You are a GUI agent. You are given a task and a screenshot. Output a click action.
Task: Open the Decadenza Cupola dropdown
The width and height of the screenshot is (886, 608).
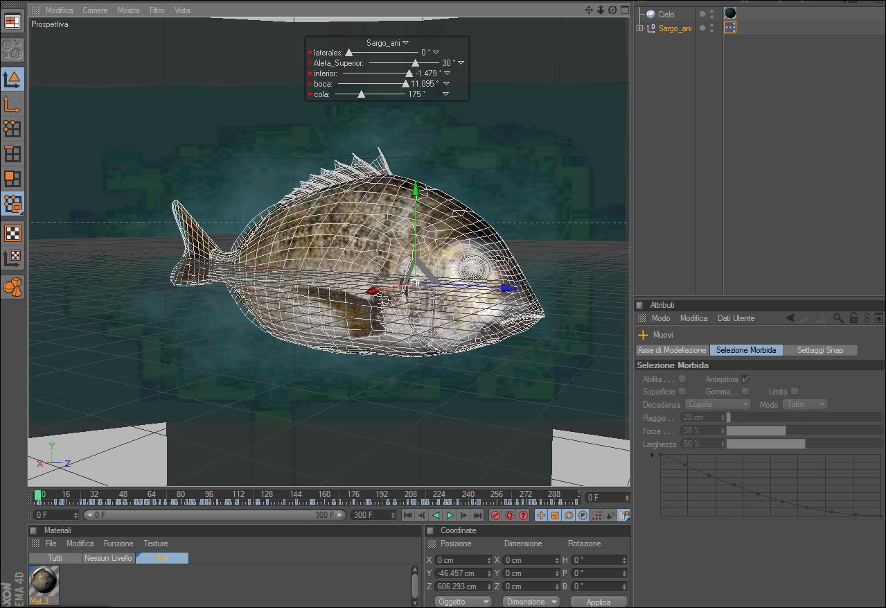(x=718, y=404)
